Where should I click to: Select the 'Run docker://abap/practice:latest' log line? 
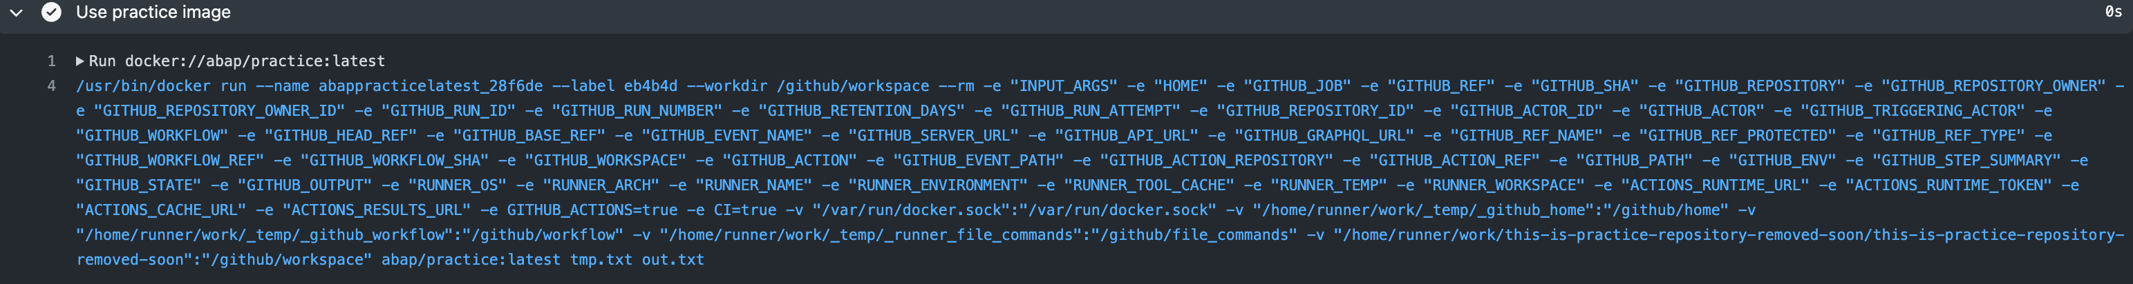pyautogui.click(x=237, y=61)
